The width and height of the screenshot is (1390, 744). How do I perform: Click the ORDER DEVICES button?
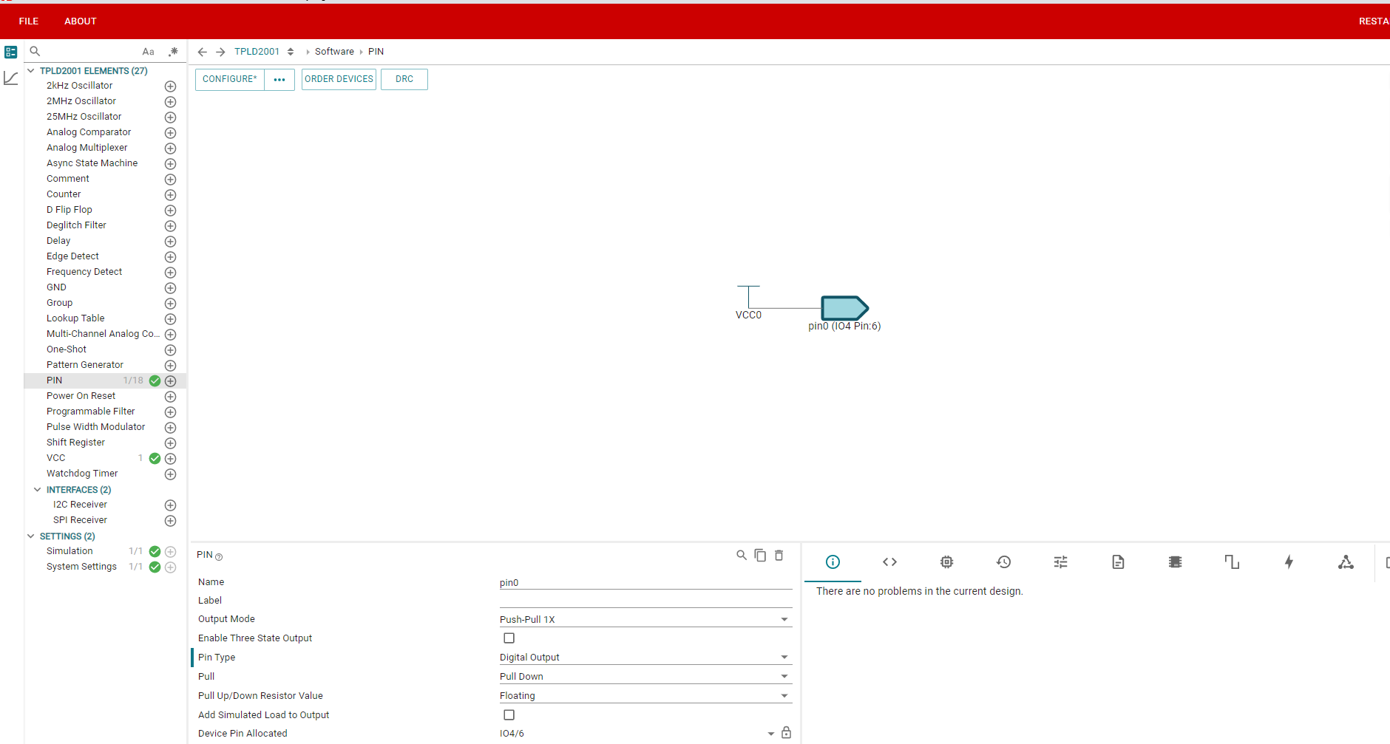tap(339, 79)
